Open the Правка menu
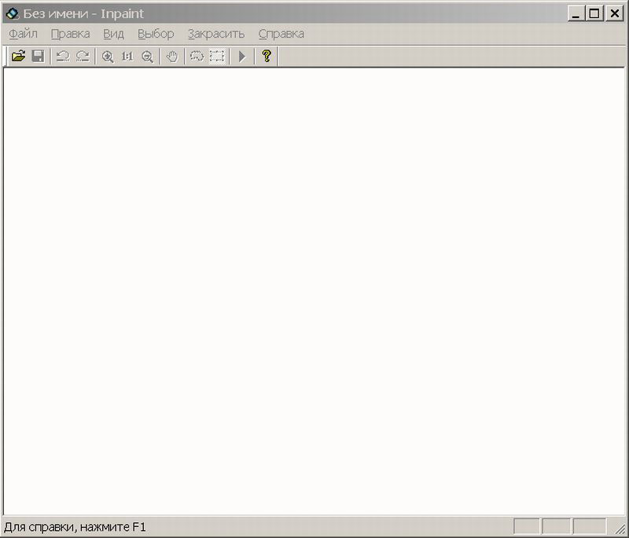This screenshot has height=538, width=629. [x=70, y=34]
